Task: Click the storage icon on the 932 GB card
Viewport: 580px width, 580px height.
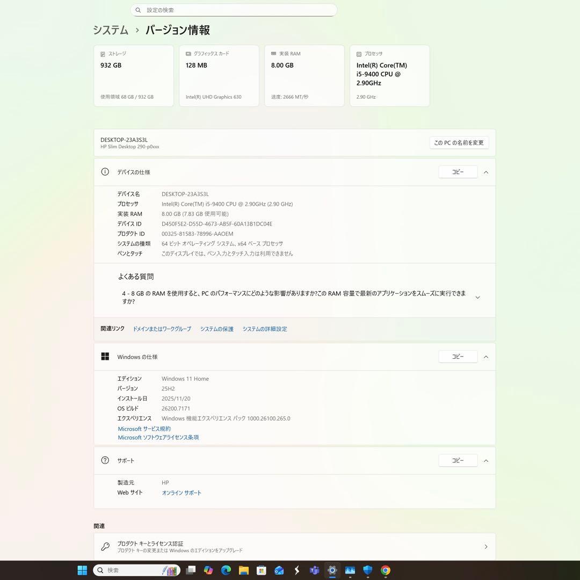Action: (x=102, y=54)
